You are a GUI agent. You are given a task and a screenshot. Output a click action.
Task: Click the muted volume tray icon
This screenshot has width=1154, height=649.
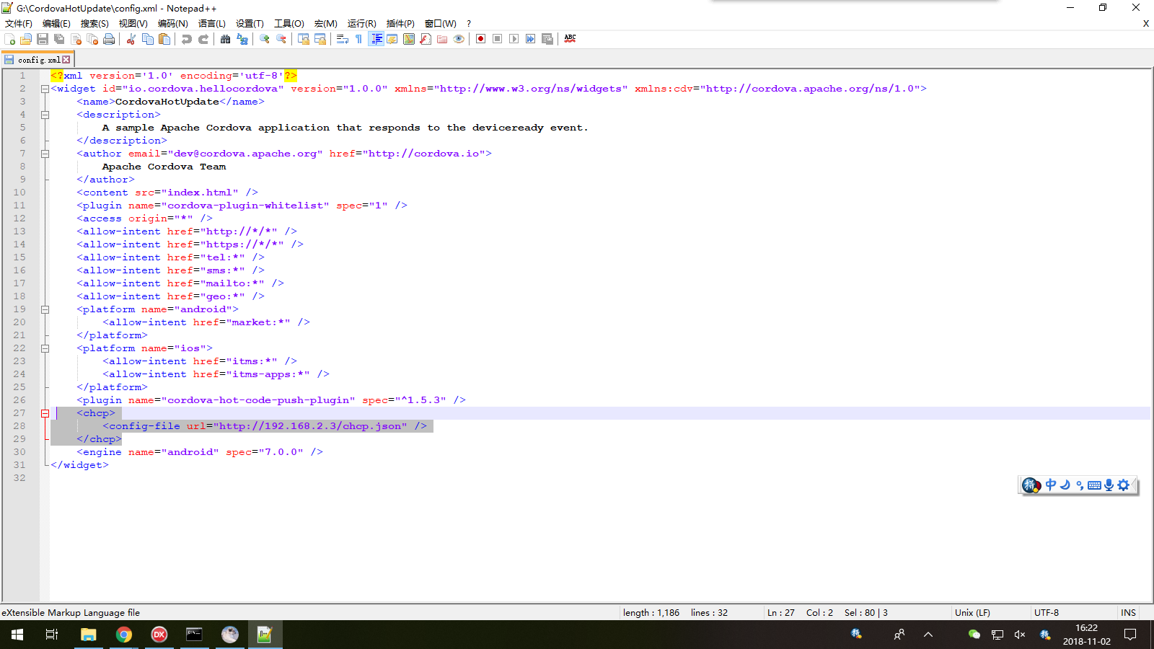pyautogui.click(x=1020, y=635)
